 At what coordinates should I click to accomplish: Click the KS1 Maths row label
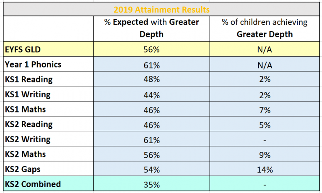[x=26, y=110]
